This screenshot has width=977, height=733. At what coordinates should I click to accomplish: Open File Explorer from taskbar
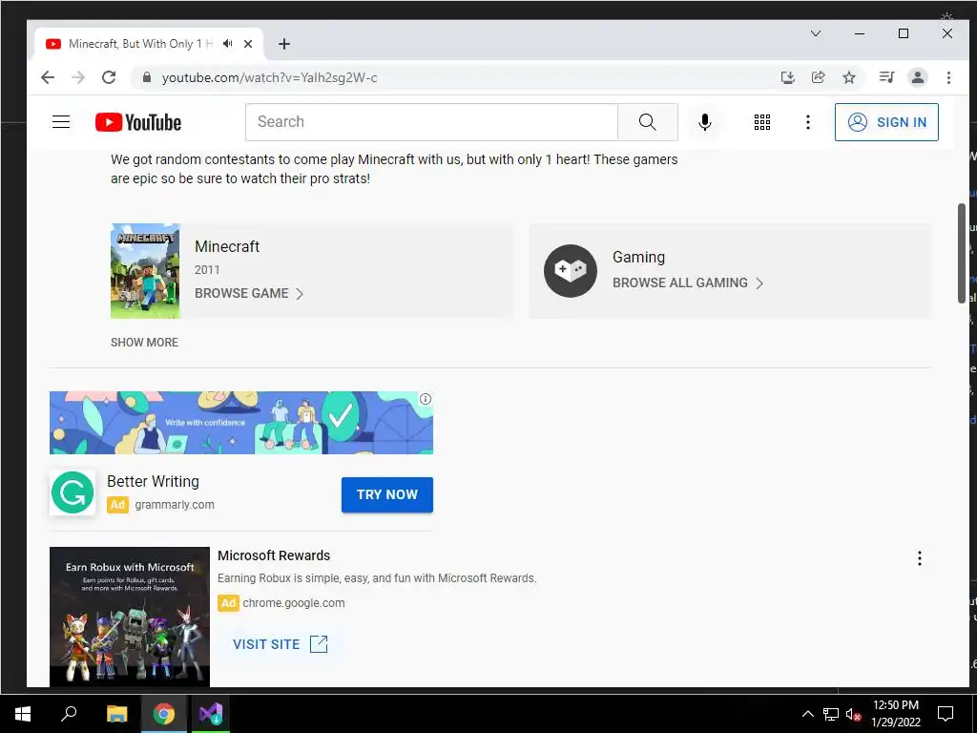[116, 714]
